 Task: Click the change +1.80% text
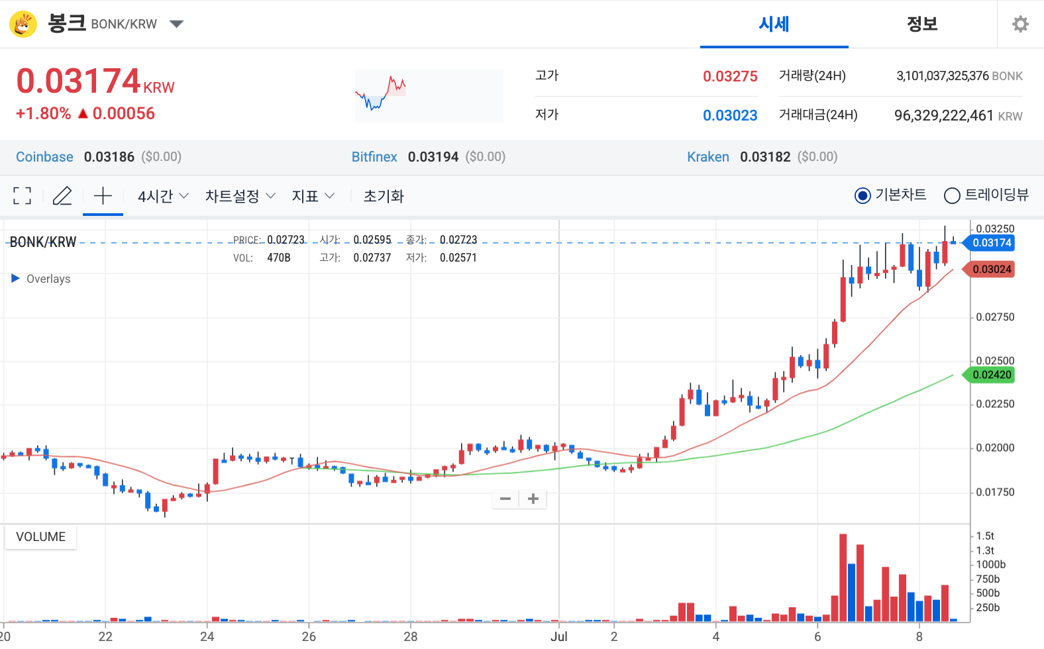coord(43,113)
